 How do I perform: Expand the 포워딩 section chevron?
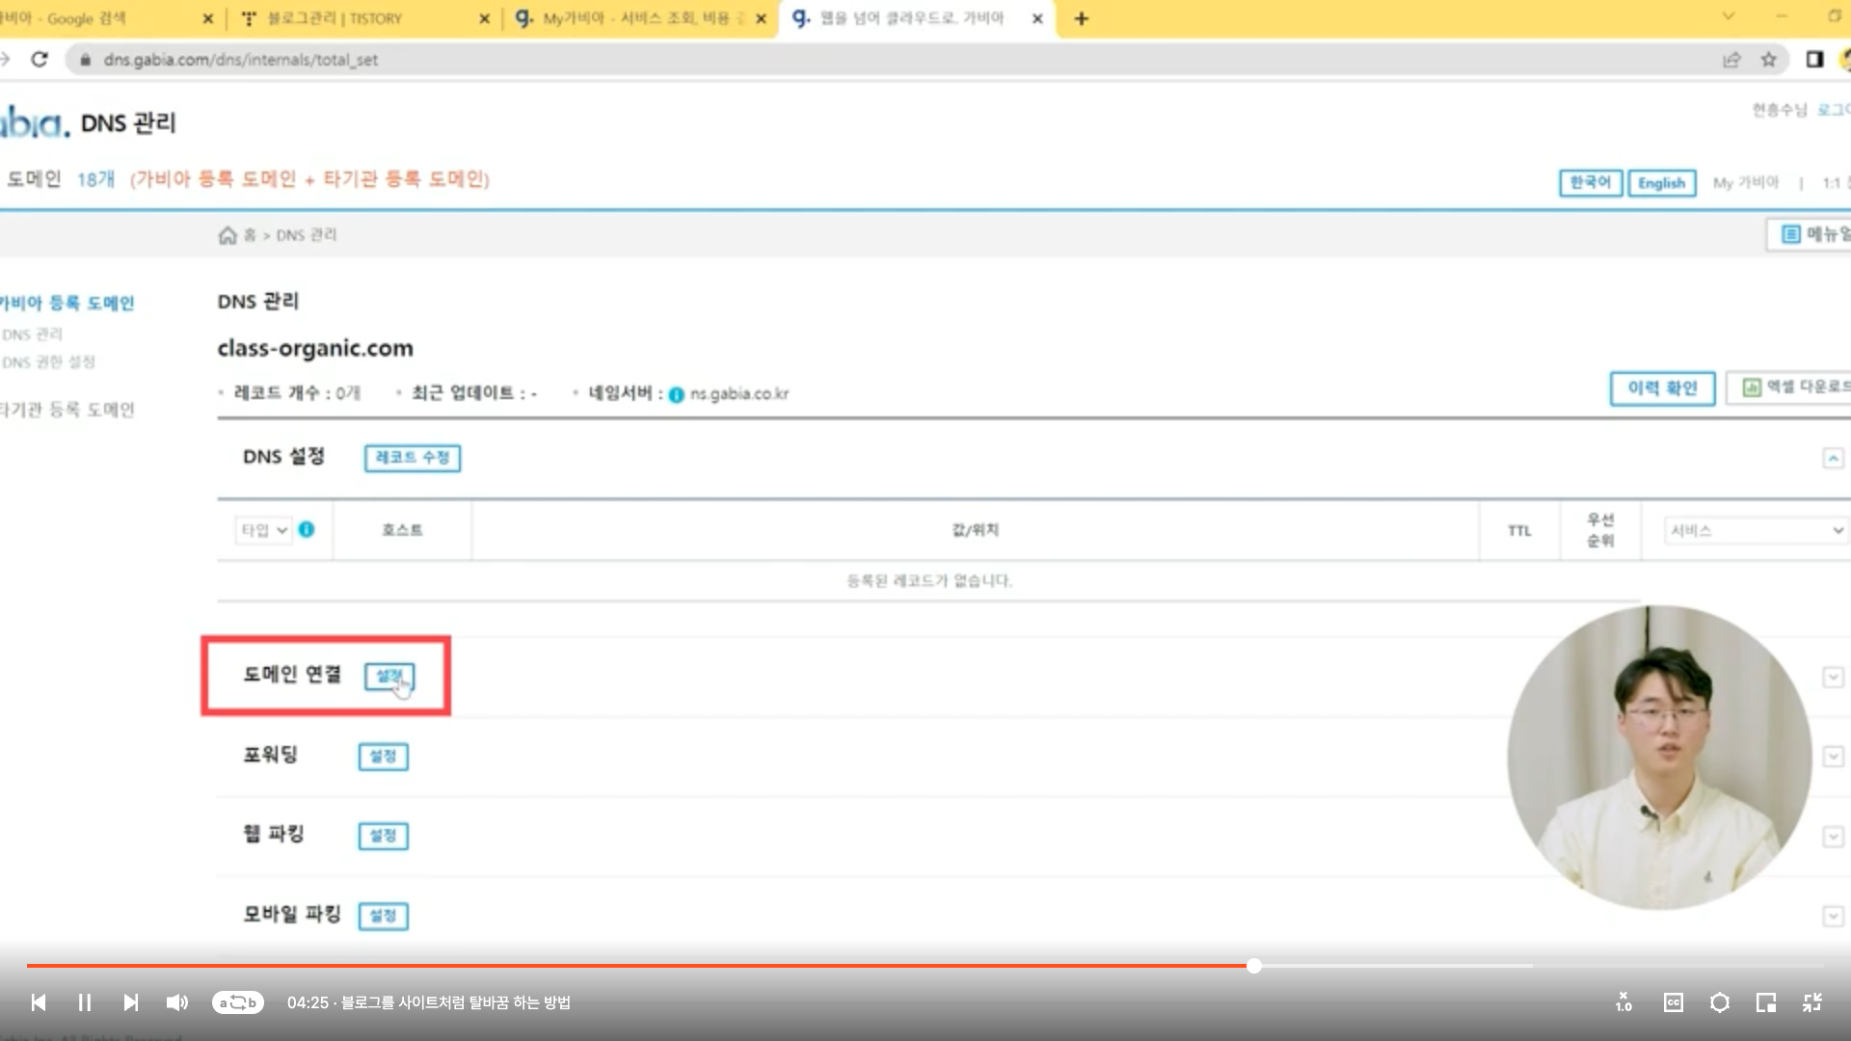[x=1833, y=757]
